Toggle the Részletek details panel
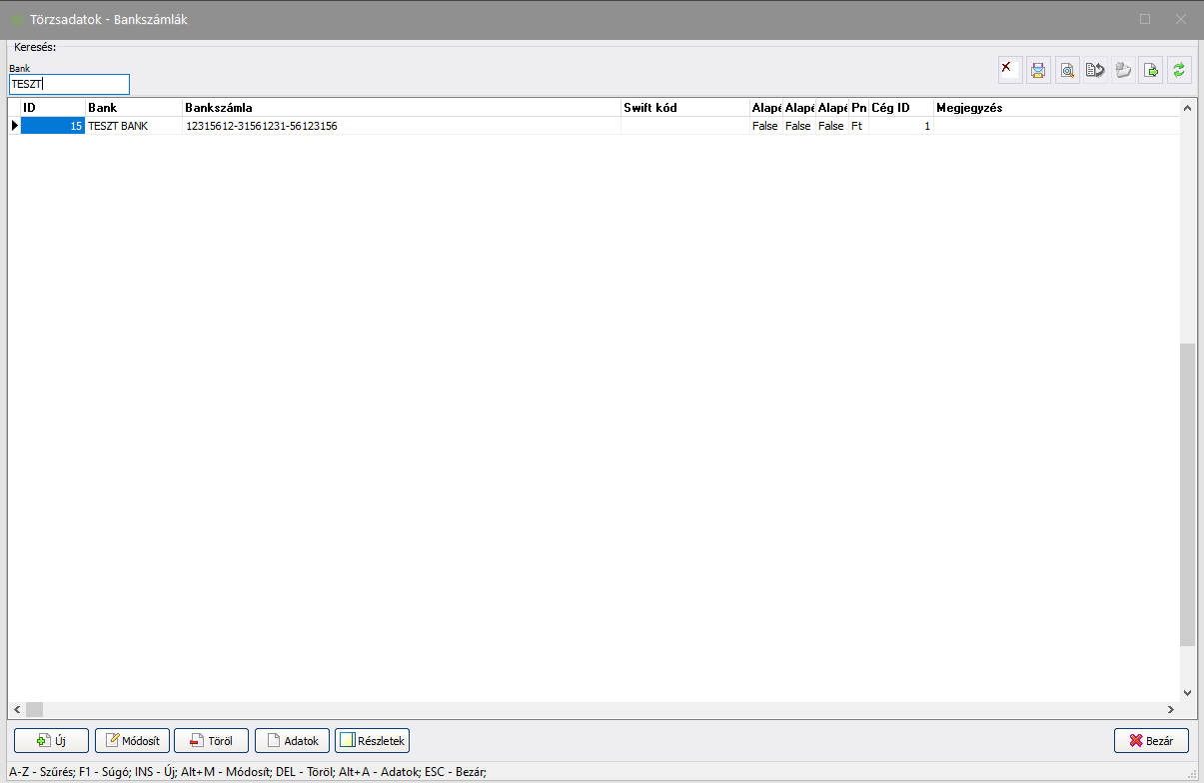This screenshot has width=1204, height=783. [372, 741]
